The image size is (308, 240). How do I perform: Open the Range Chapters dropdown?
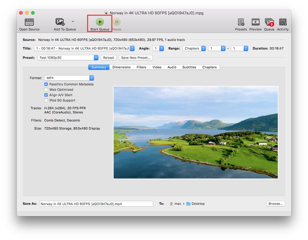(194, 48)
